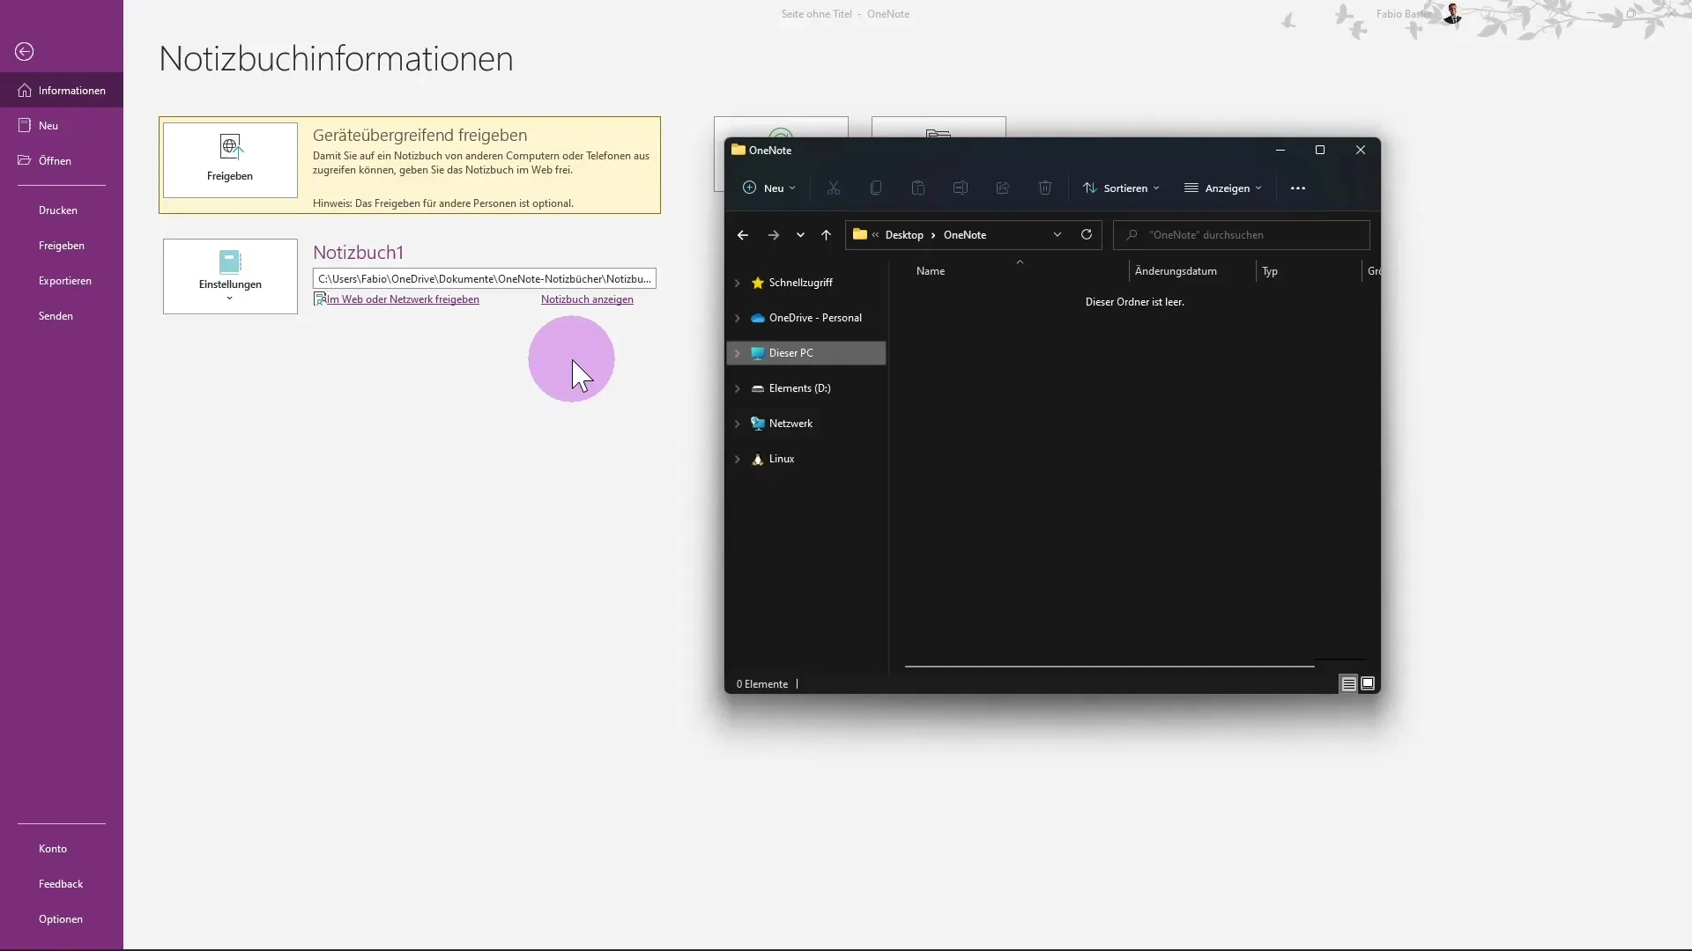Select the Notizbuch1 path field

[485, 279]
